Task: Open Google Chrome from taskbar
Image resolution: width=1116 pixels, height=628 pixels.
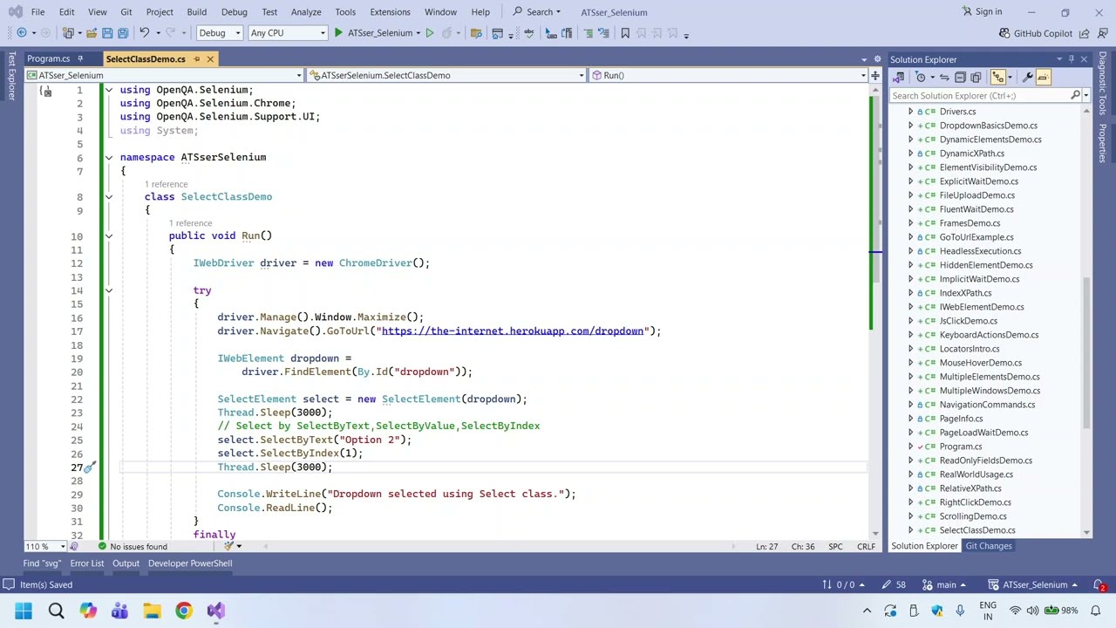Action: (x=184, y=611)
